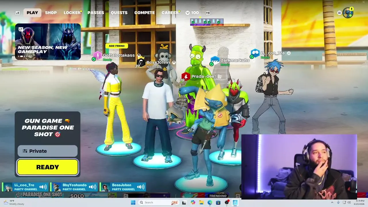This screenshot has width=368, height=207.
Task: Expand the party readiness bar at top
Action: point(207,22)
